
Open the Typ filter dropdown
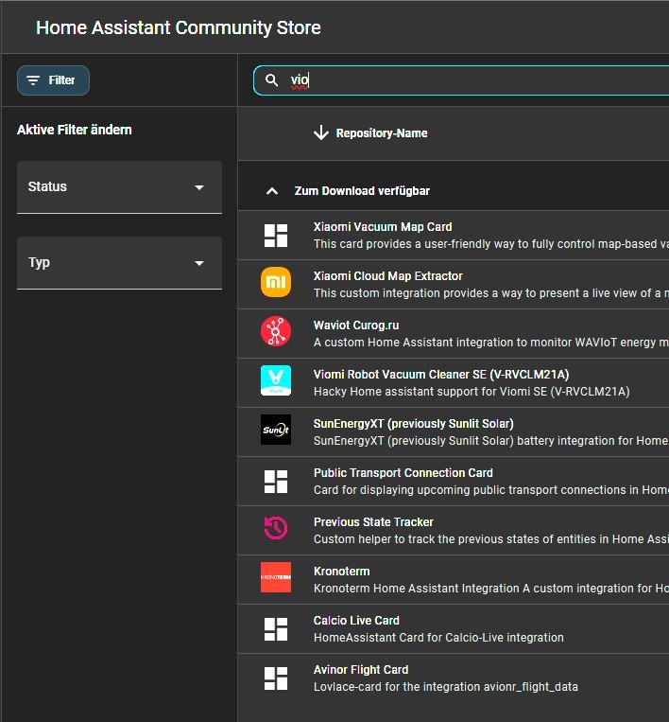(120, 263)
